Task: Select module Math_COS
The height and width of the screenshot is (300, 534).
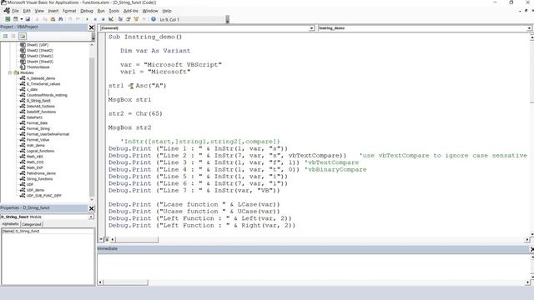Action: [x=35, y=162]
